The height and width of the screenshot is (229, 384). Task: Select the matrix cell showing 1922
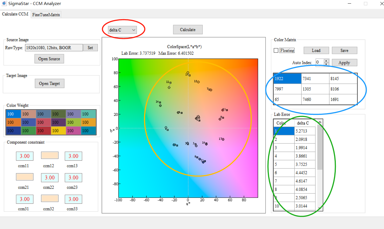click(287, 78)
